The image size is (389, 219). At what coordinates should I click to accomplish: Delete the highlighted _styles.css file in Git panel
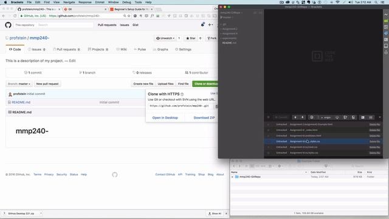(x=374, y=142)
